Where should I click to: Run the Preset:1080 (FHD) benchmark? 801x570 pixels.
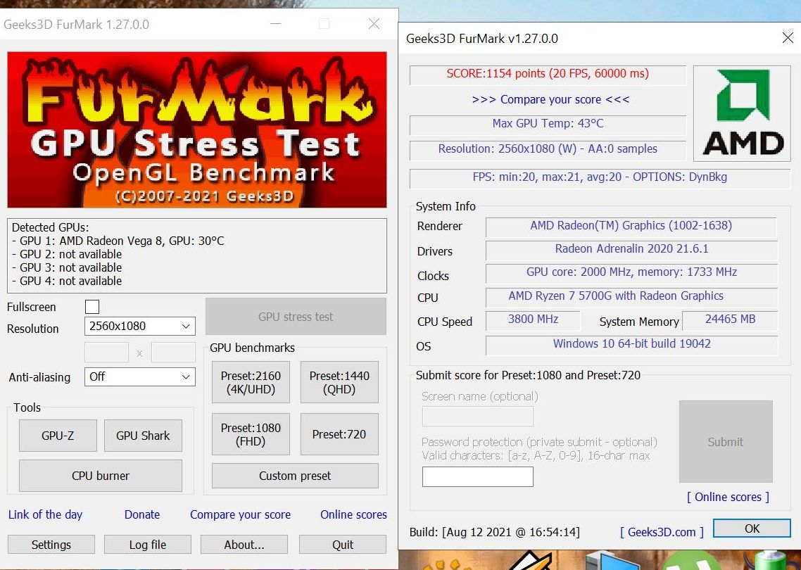[x=251, y=434]
